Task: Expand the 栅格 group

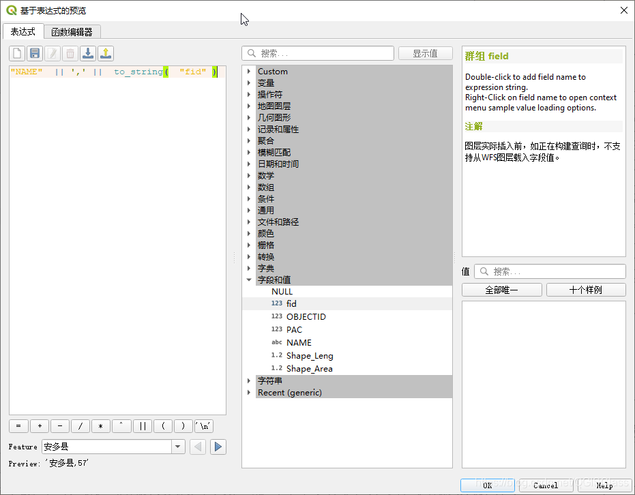Action: pyautogui.click(x=249, y=245)
